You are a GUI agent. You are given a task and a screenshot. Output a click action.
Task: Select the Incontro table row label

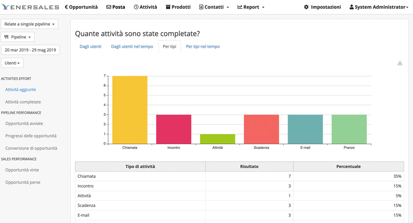tap(85, 186)
